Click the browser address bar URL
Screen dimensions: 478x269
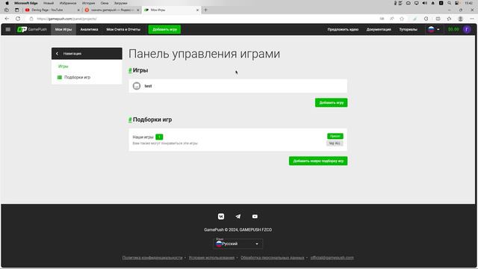coord(66,19)
